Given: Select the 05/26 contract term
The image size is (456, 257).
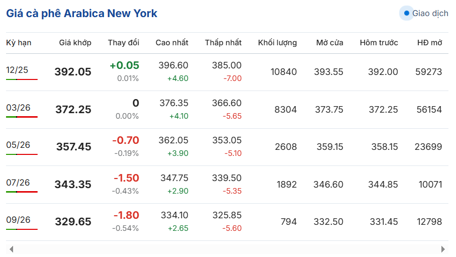Looking at the screenshot, I should click(18, 145).
